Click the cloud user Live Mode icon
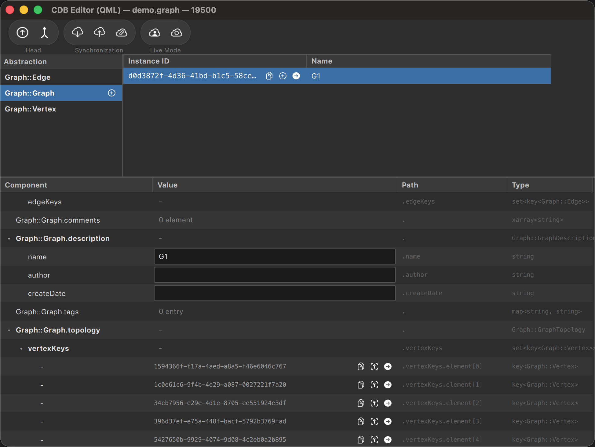595x447 pixels. click(x=154, y=32)
